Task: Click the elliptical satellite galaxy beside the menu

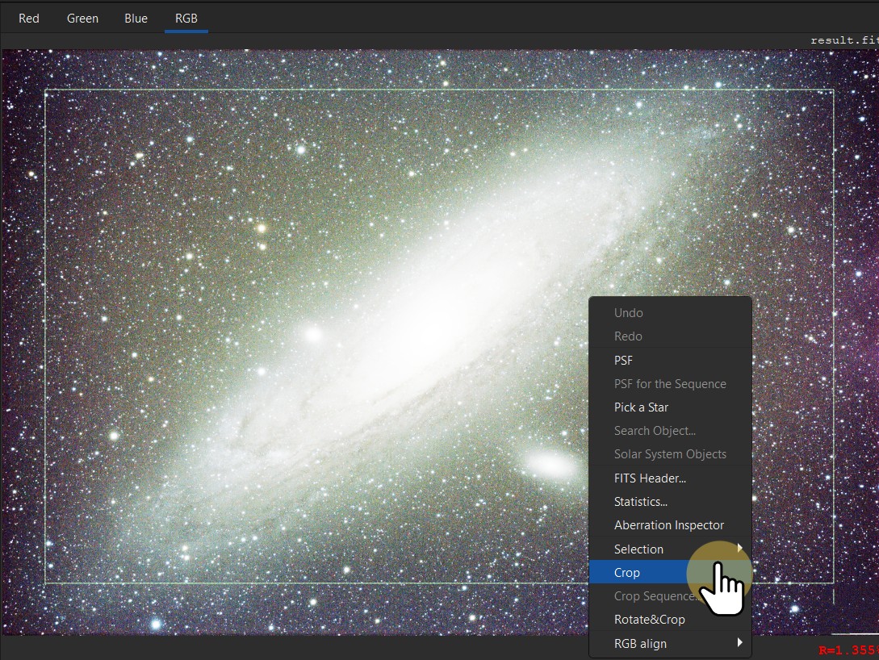Action: [x=550, y=464]
